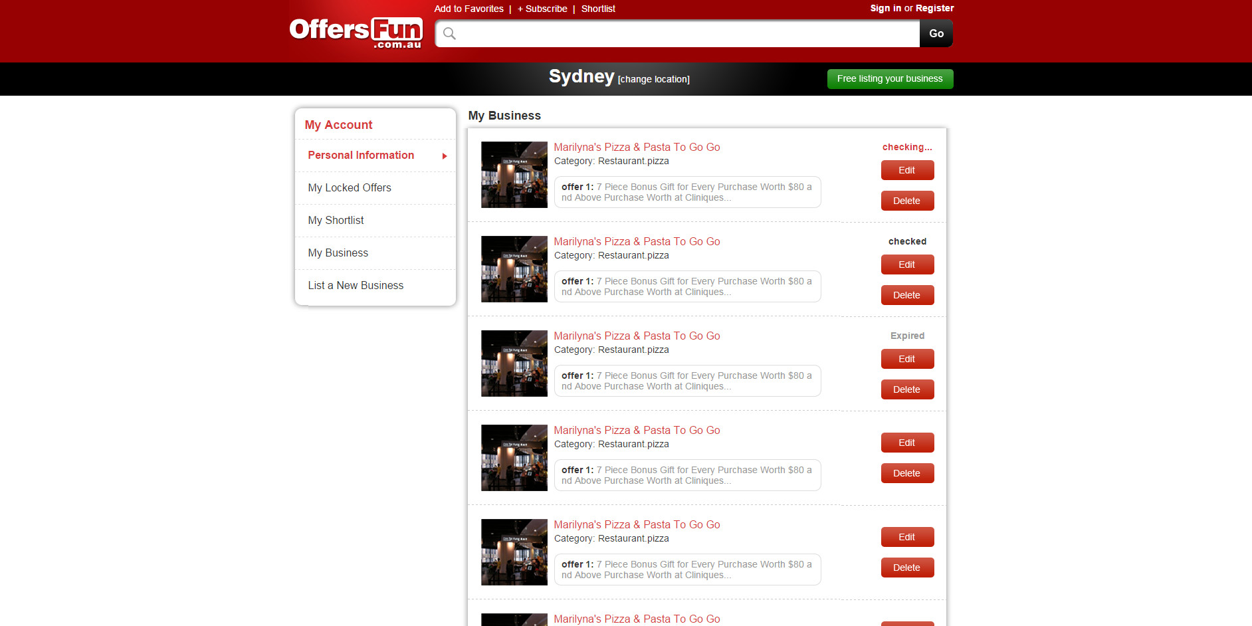Edit the listing marked checking

pos(907,171)
